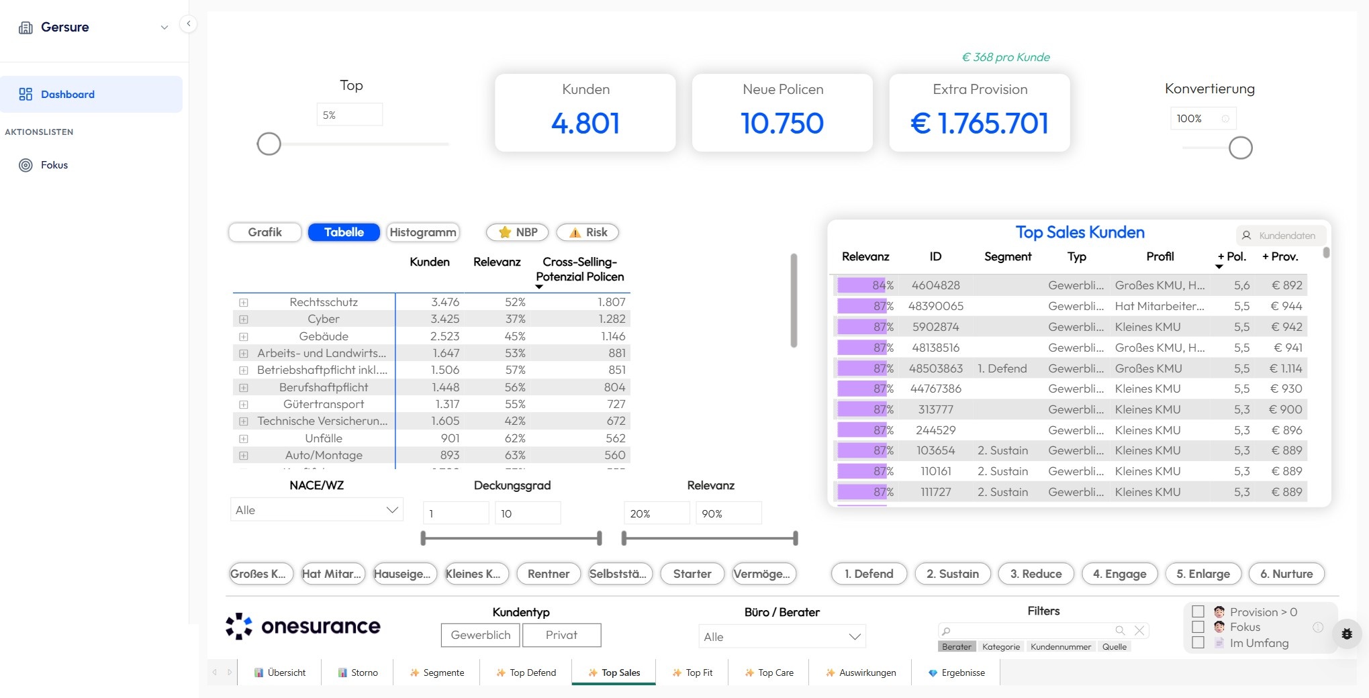
Task: Select Fokus under Aktionslisten
Action: click(x=54, y=164)
